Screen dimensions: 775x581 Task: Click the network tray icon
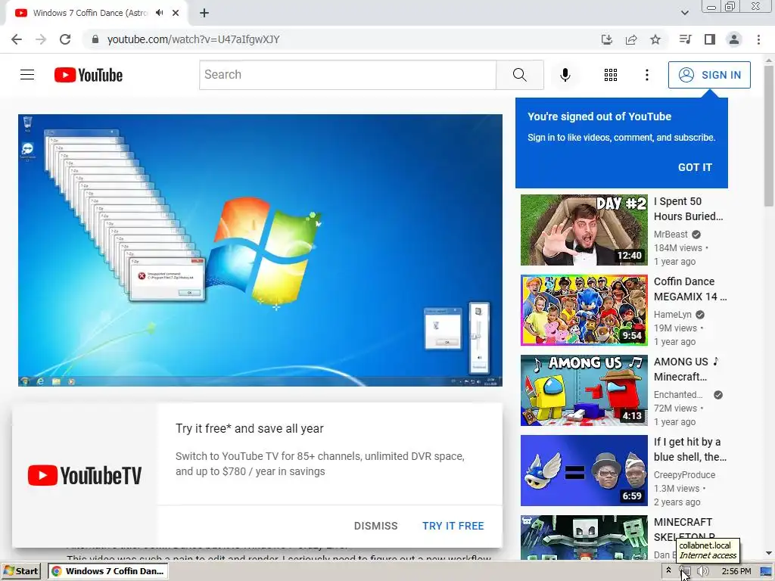(684, 572)
